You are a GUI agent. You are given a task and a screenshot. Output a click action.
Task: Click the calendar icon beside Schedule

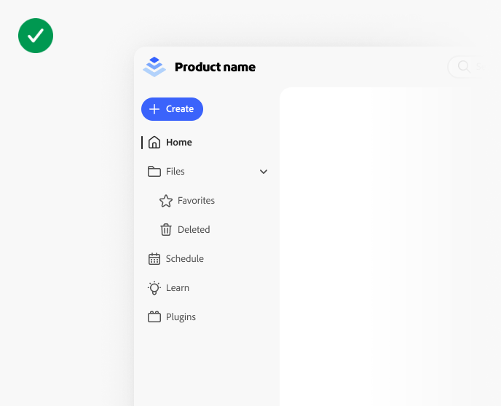click(154, 258)
